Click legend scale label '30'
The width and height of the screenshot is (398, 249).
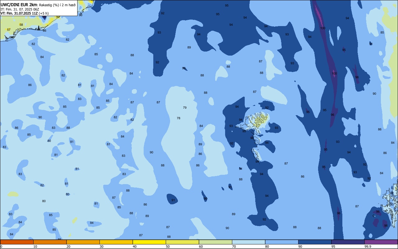pyautogui.click(x=101, y=247)
